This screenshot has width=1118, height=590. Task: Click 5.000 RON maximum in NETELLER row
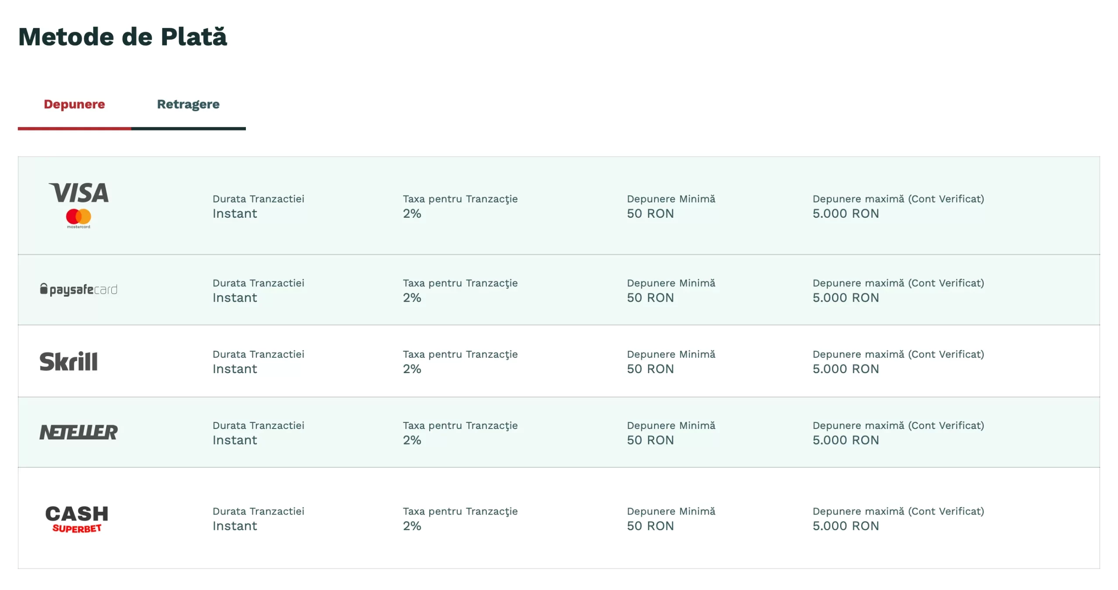(845, 440)
